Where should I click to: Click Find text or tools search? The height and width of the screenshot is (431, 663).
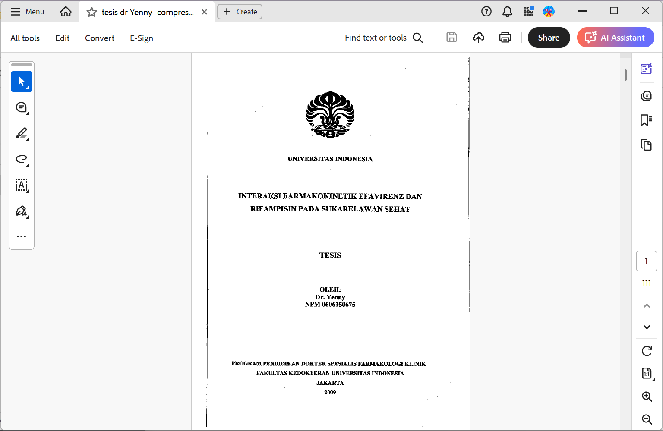(384, 38)
